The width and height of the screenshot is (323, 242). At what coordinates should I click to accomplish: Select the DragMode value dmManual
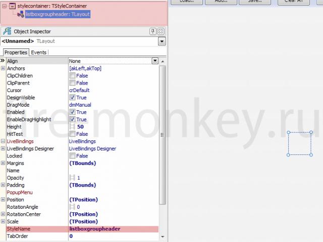pos(80,105)
